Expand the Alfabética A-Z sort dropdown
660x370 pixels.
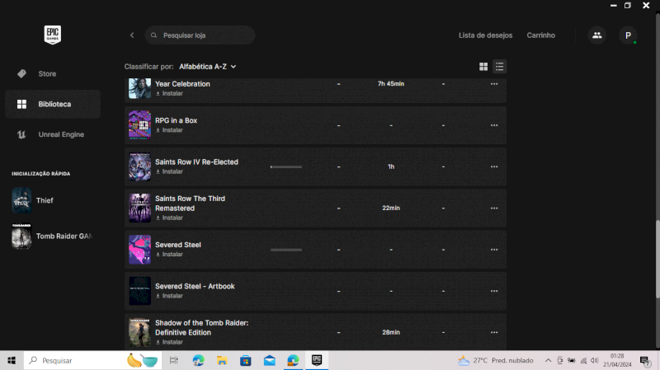(208, 67)
